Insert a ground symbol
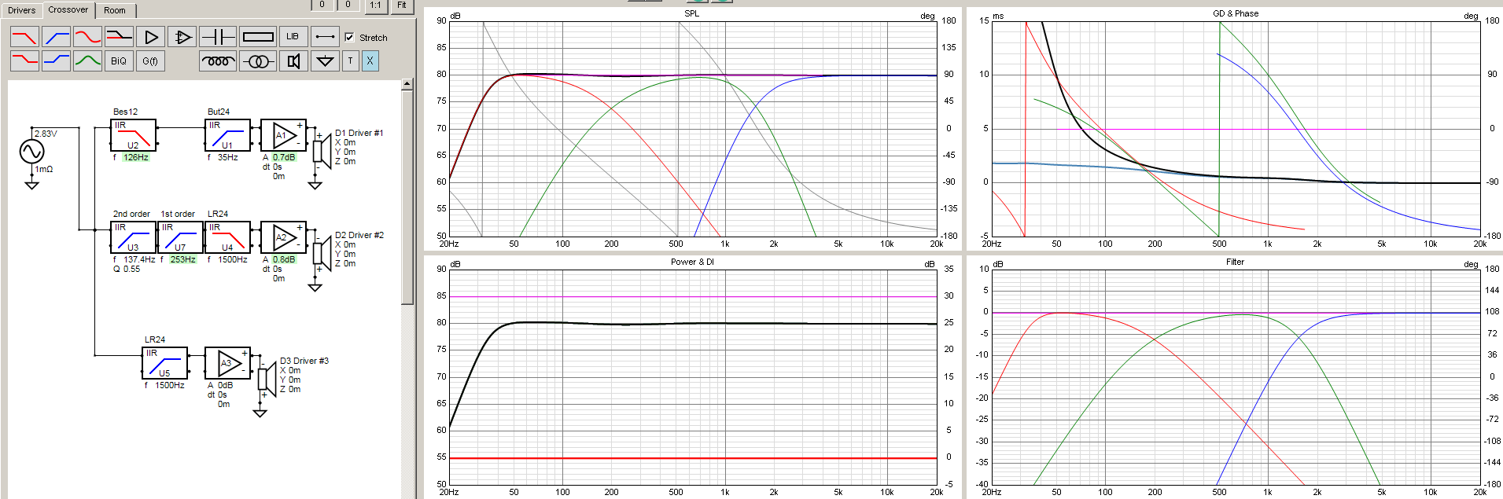 (324, 61)
